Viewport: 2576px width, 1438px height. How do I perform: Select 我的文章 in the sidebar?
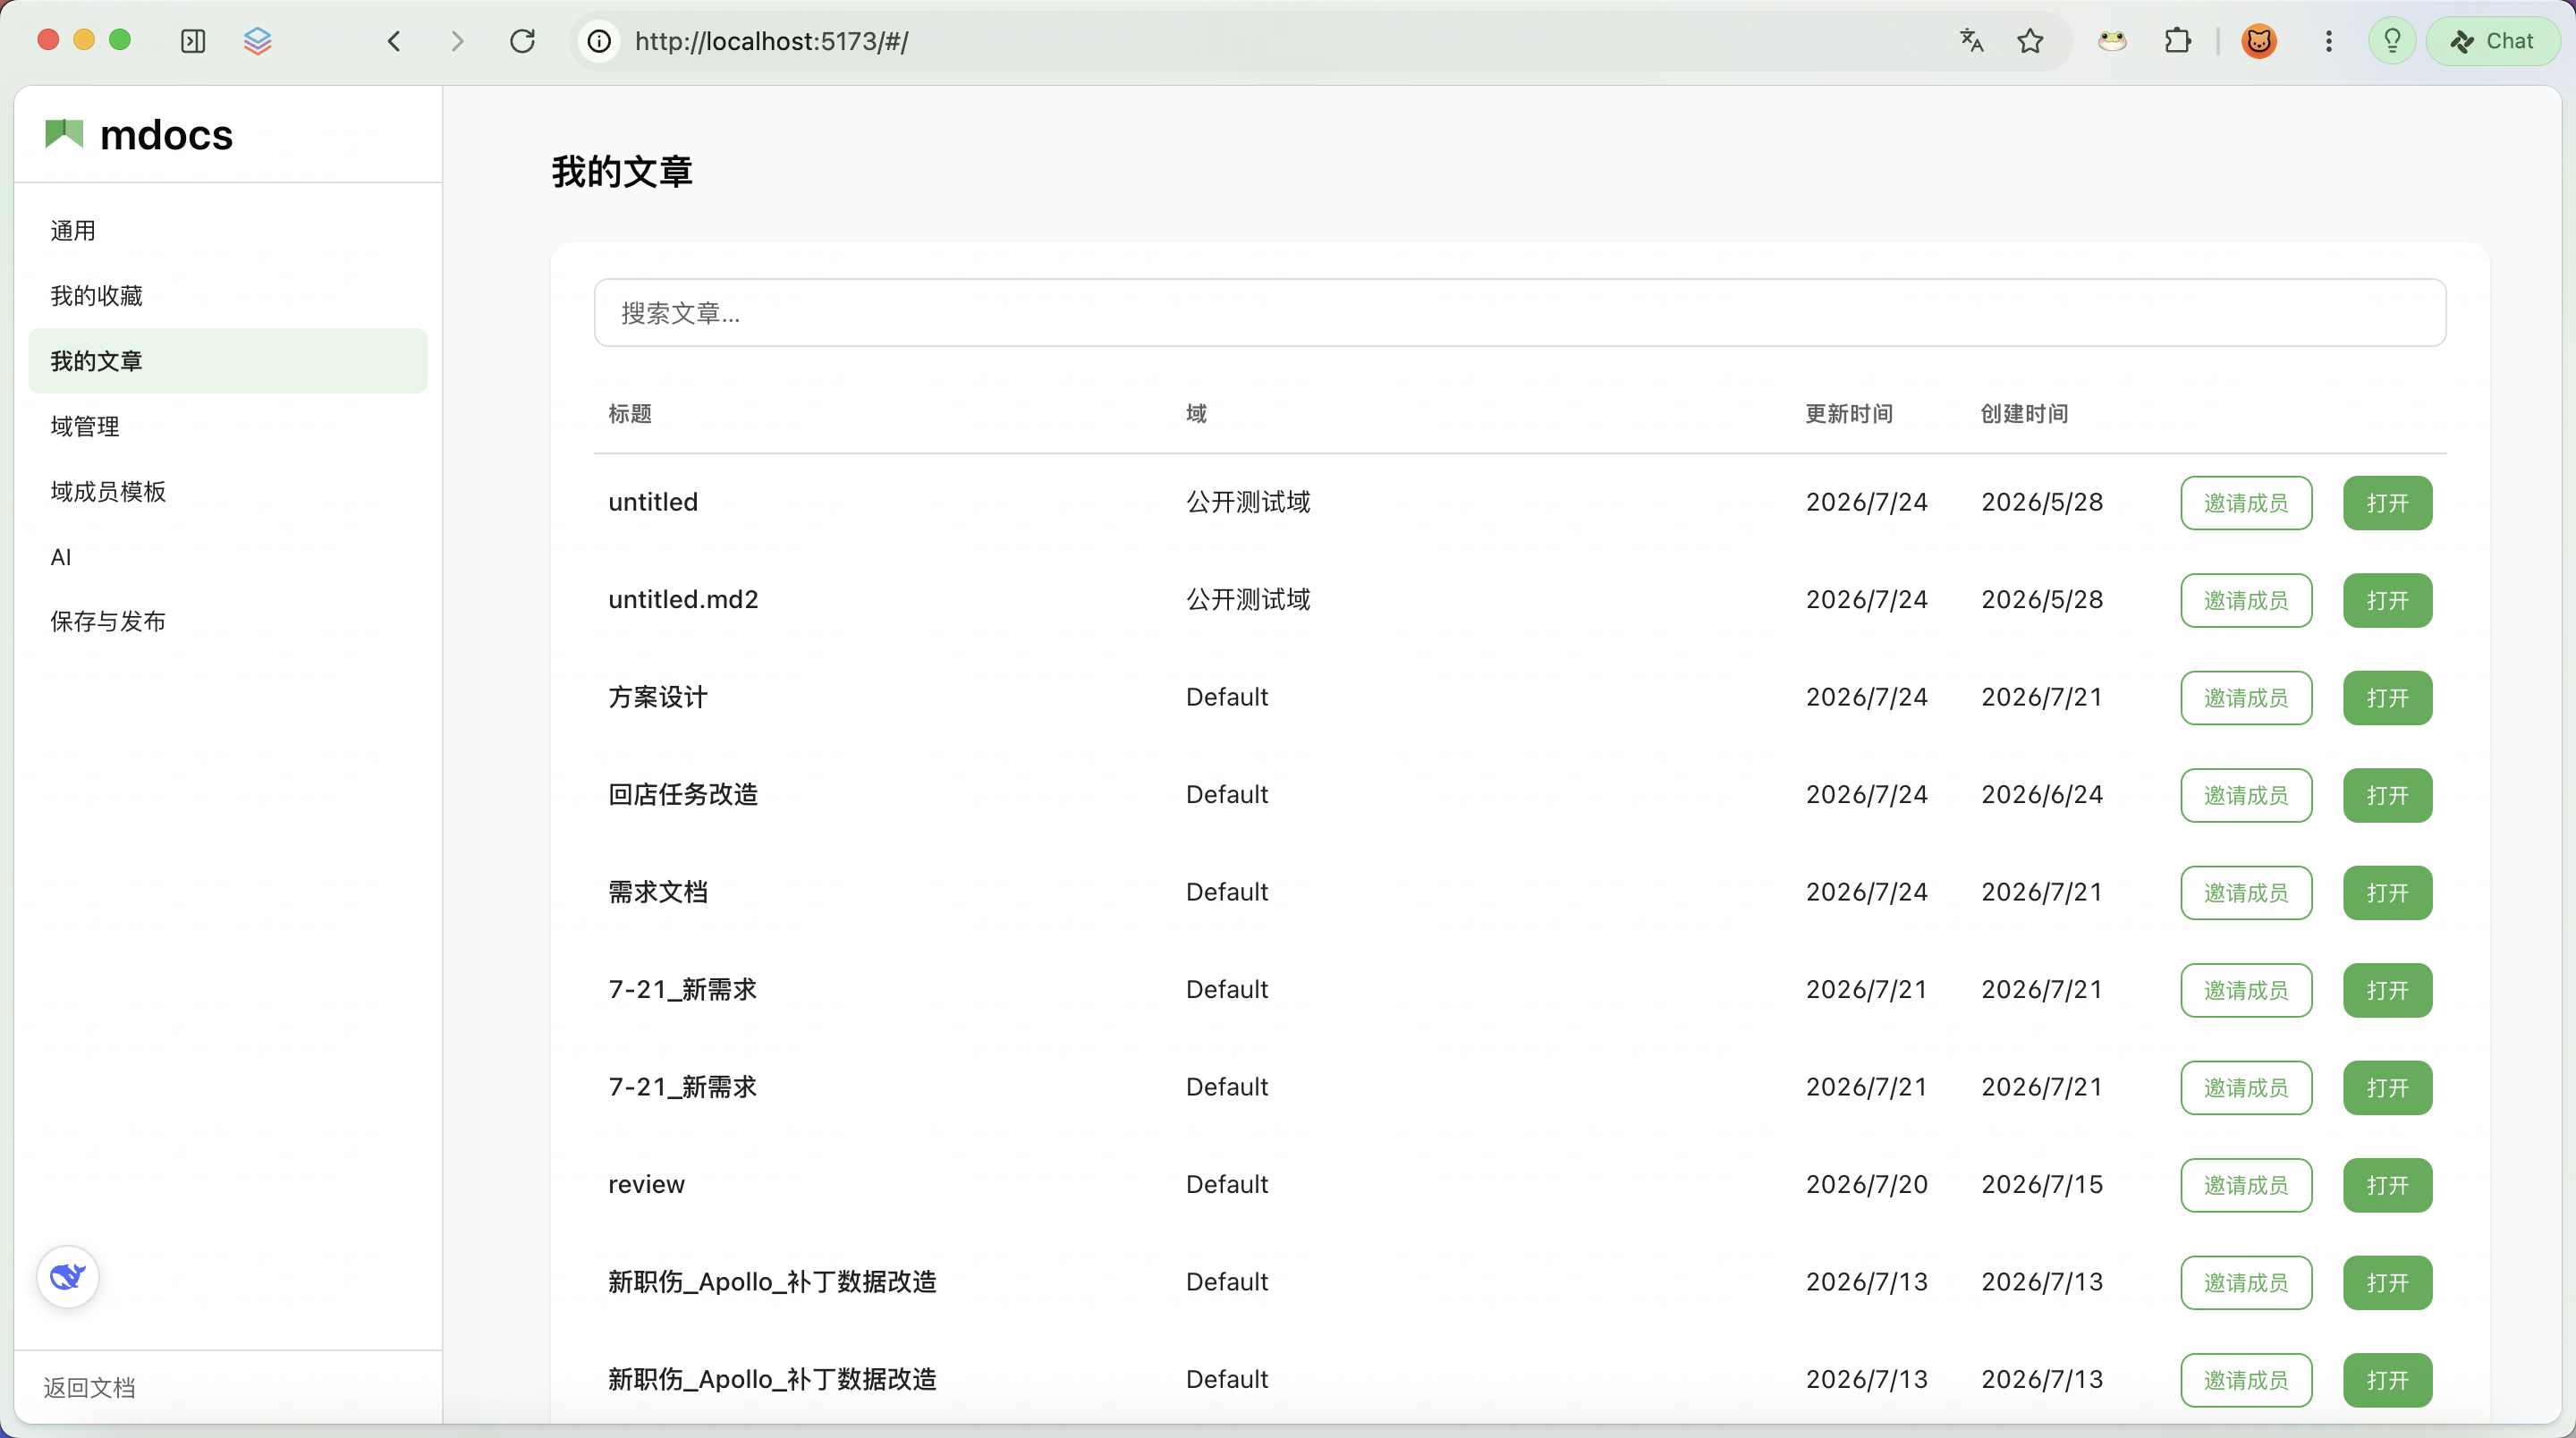click(228, 361)
